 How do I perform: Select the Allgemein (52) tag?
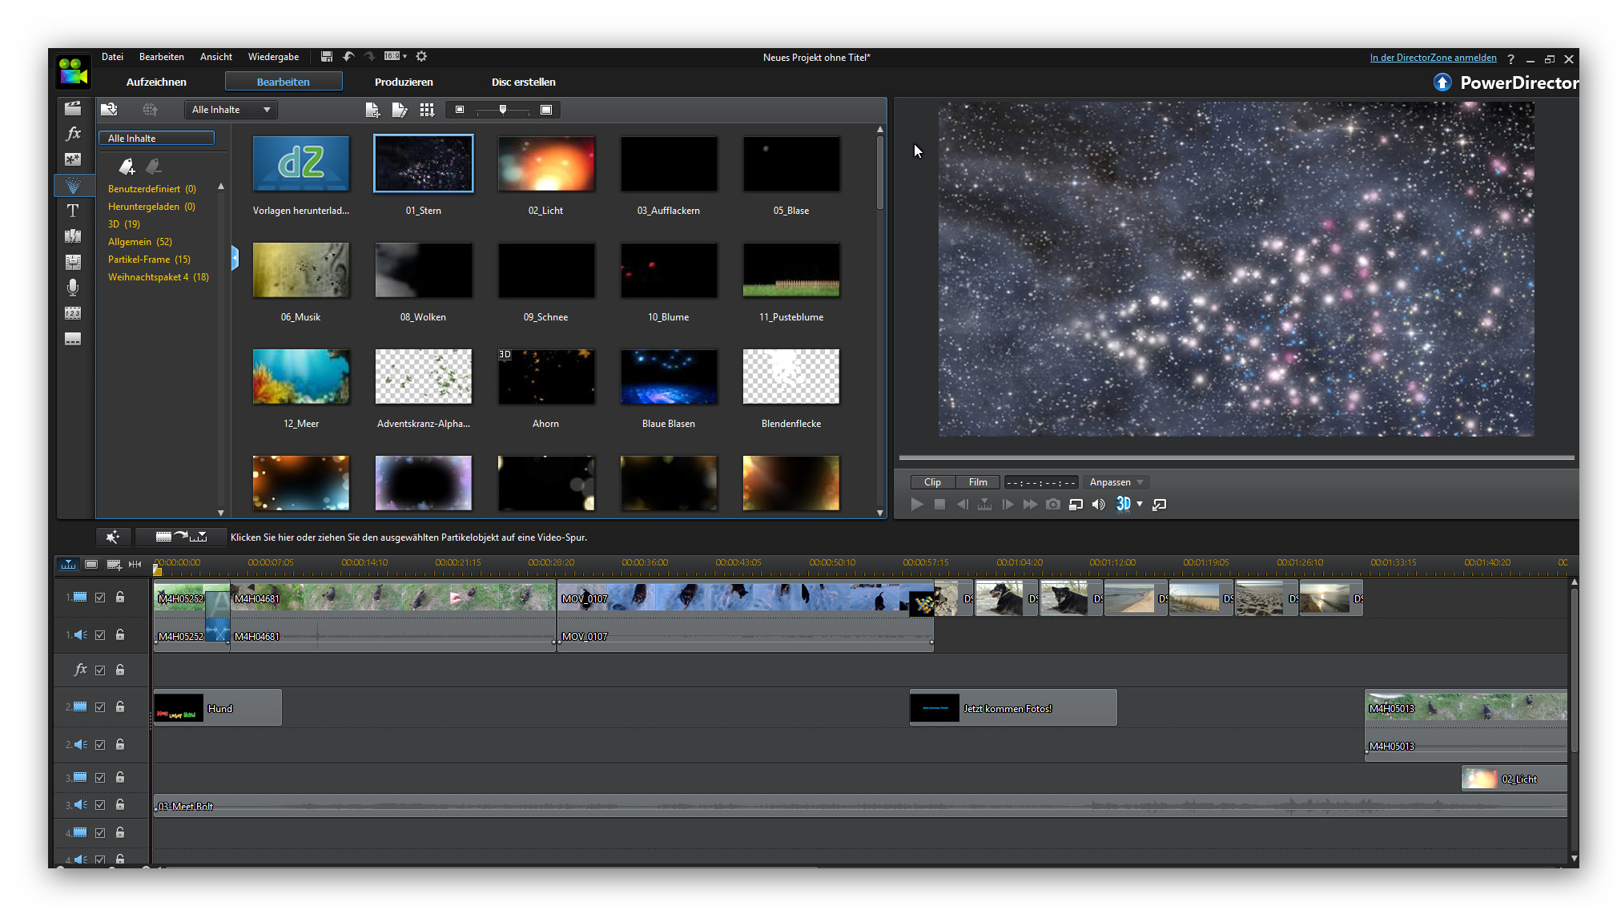[140, 242]
